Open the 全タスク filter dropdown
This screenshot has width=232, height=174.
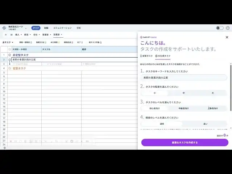[8, 42]
